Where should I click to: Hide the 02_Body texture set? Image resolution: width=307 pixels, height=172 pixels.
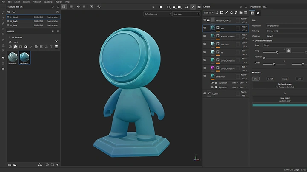click(x=8, y=21)
